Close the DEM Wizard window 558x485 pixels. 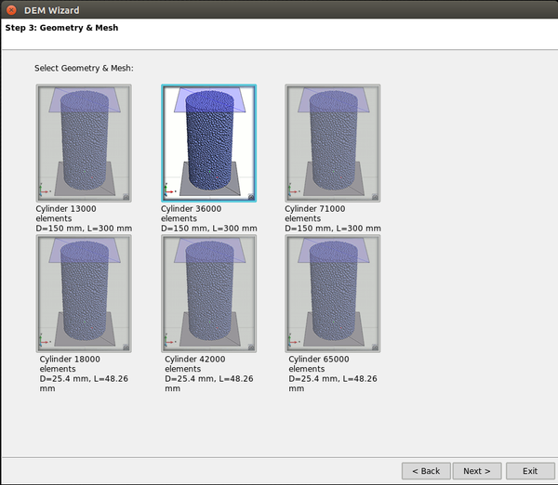click(x=10, y=9)
